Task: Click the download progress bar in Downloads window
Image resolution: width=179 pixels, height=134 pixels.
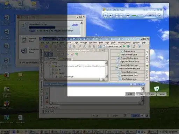Action: tap(50, 28)
